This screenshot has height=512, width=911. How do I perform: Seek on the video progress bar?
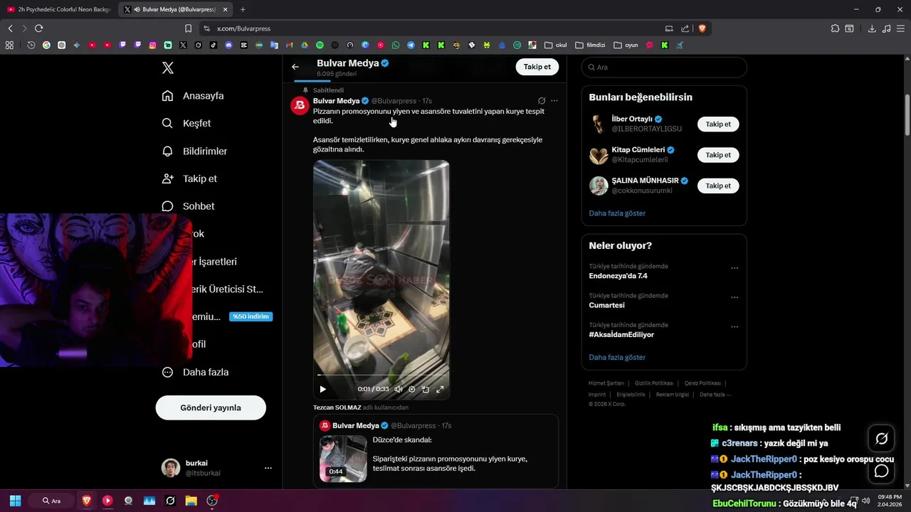381,375
